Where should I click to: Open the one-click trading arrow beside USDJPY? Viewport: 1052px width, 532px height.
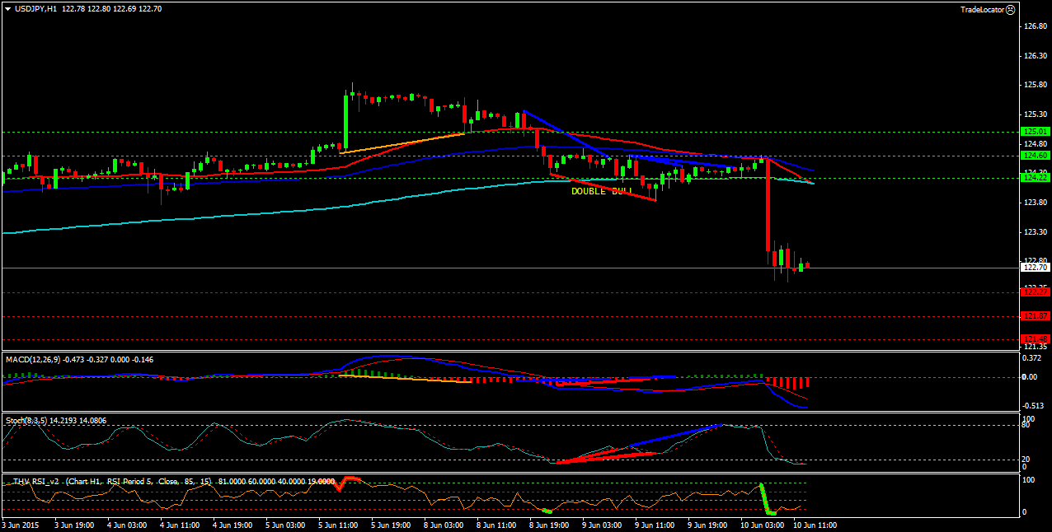pos(7,8)
